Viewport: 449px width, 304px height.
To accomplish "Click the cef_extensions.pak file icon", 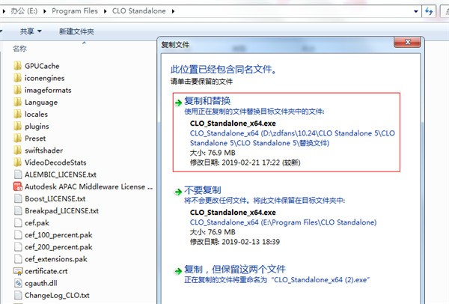I will point(18,259).
